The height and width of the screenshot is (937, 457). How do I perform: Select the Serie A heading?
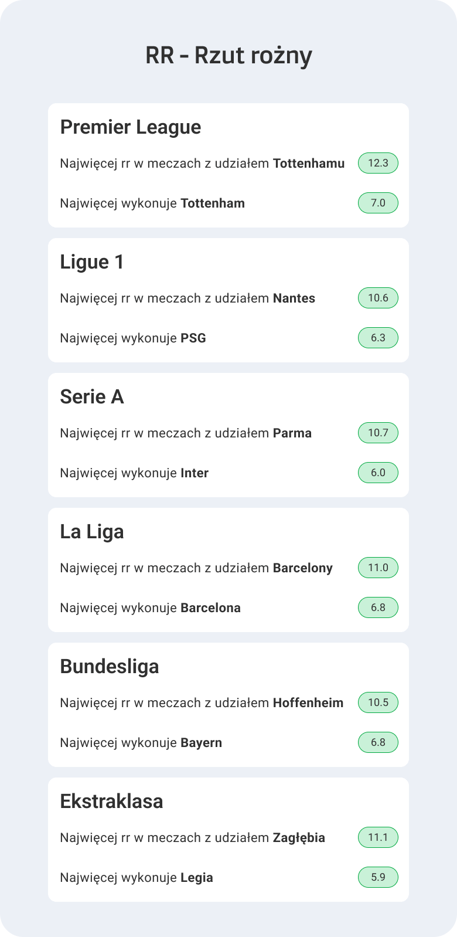92,397
